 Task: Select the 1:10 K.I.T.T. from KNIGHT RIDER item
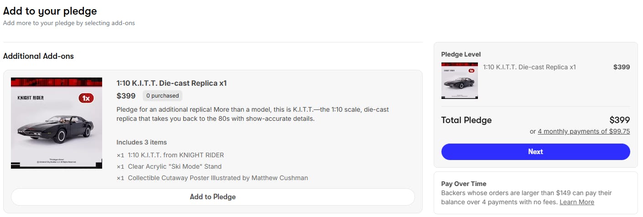pyautogui.click(x=176, y=155)
